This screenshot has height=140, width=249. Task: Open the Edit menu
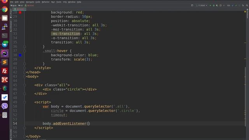pyautogui.click(x=17, y=2)
